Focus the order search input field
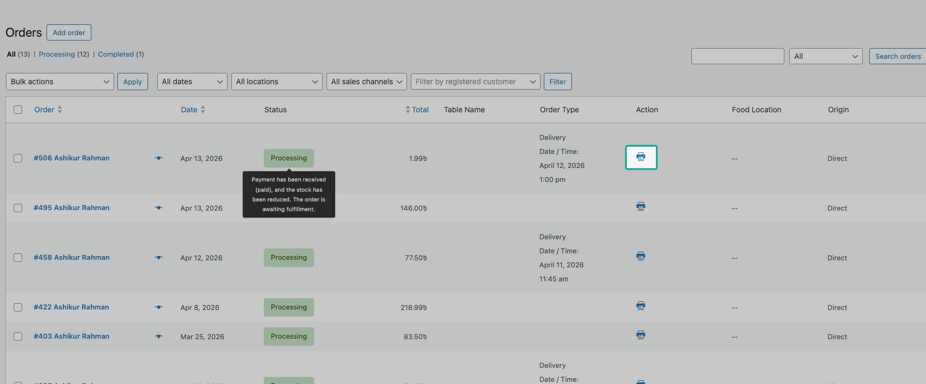The width and height of the screenshot is (926, 384). pyautogui.click(x=738, y=56)
